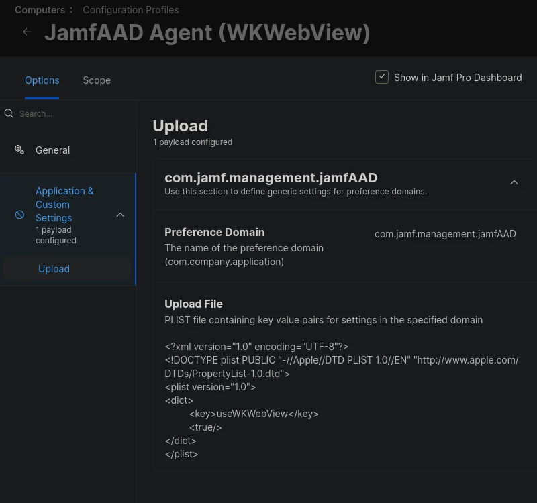The width and height of the screenshot is (537, 503).
Task: Click the search magnifier icon
Action: pyautogui.click(x=9, y=113)
